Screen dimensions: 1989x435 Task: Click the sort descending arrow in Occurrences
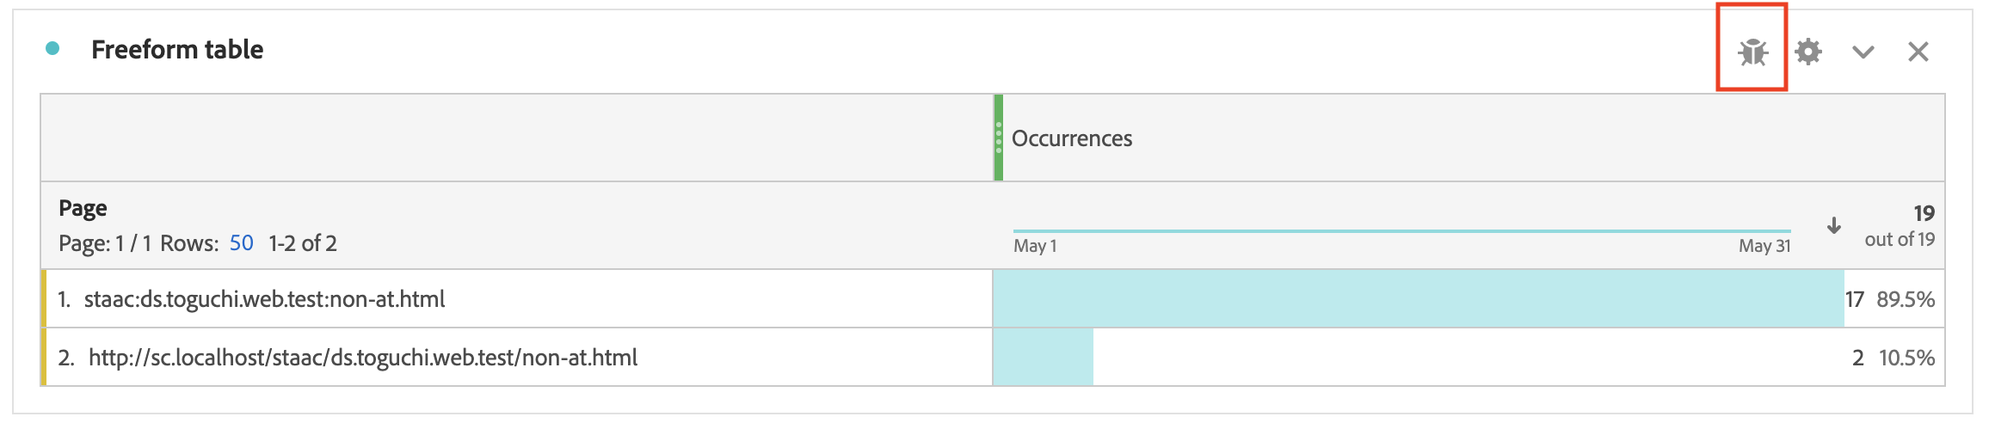coord(1834,225)
